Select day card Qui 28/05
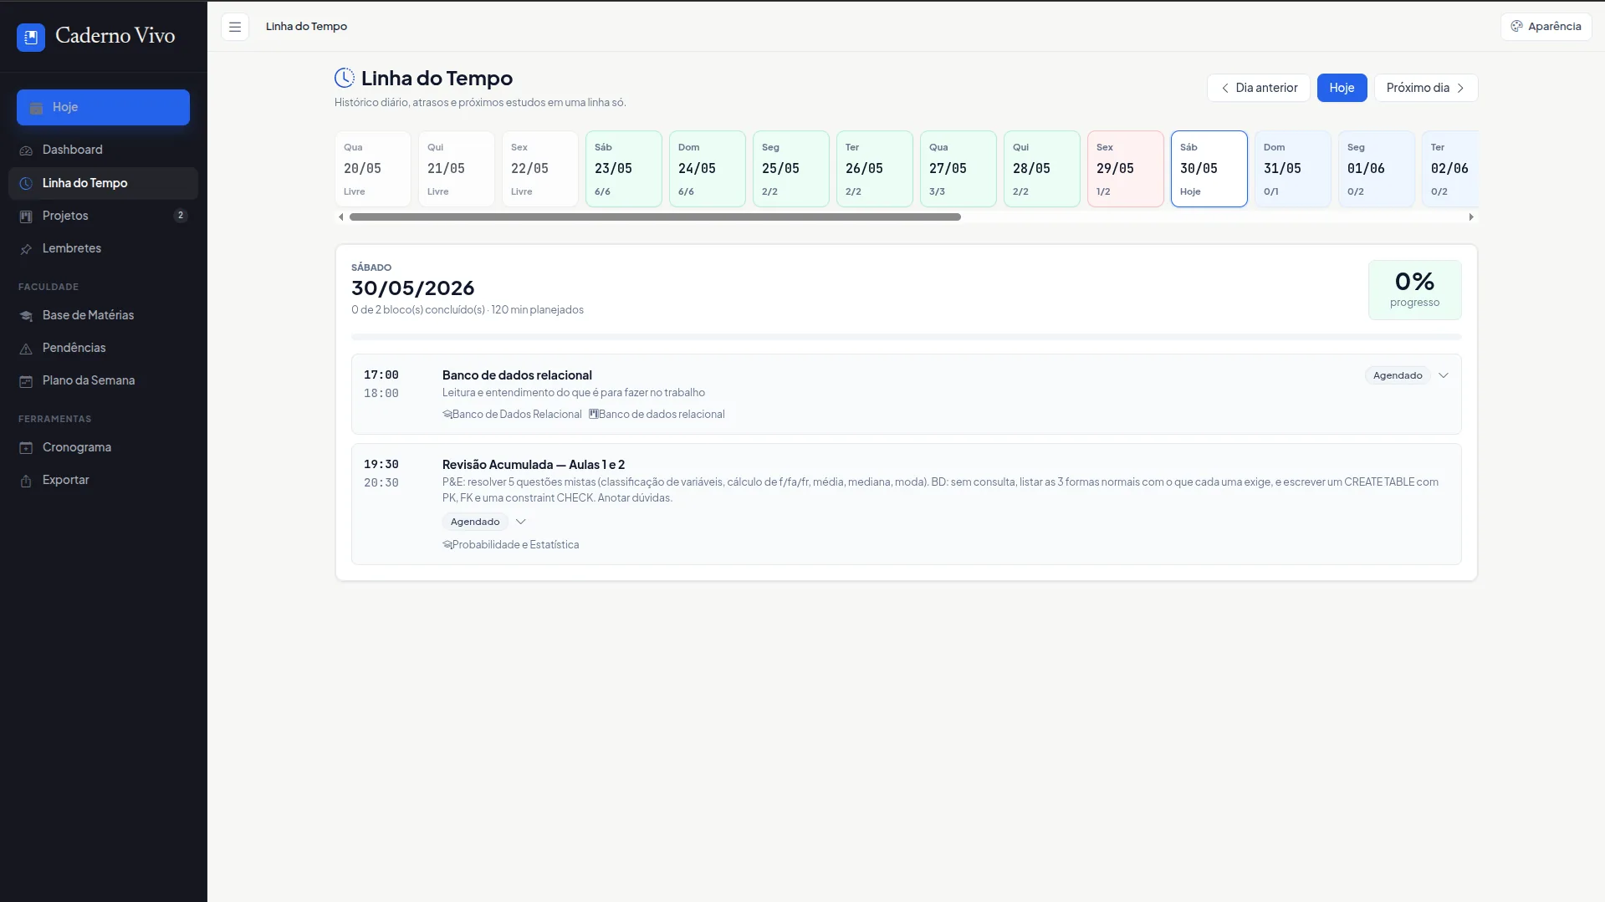This screenshot has width=1605, height=902. click(1042, 169)
